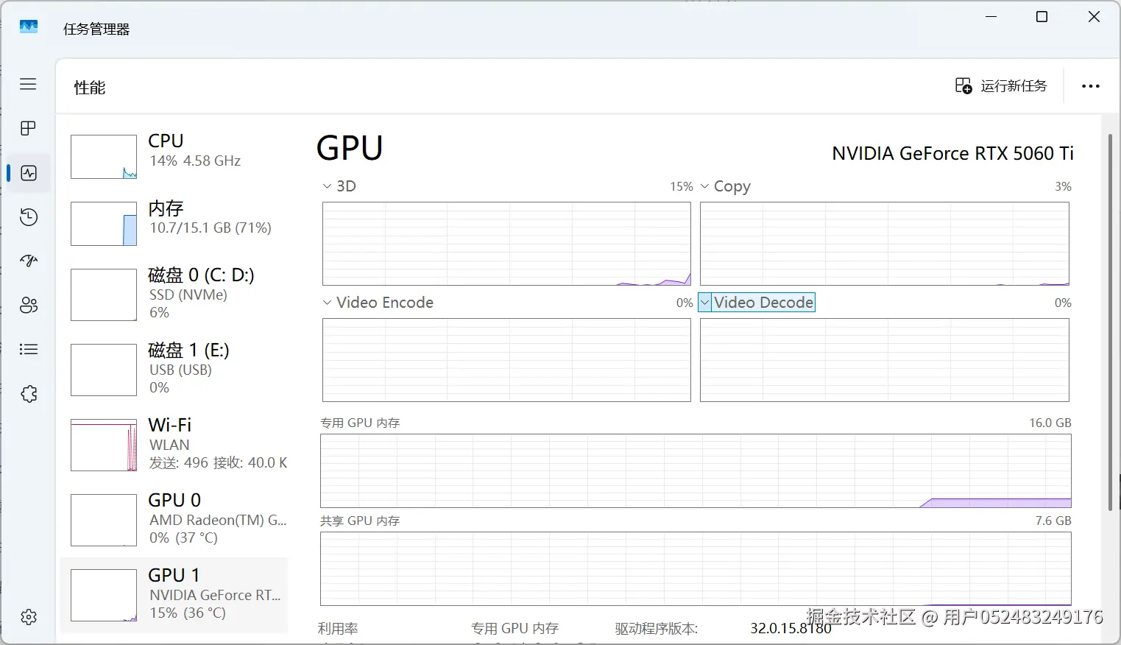Click the 利用率 label
The height and width of the screenshot is (645, 1121).
[x=338, y=629]
